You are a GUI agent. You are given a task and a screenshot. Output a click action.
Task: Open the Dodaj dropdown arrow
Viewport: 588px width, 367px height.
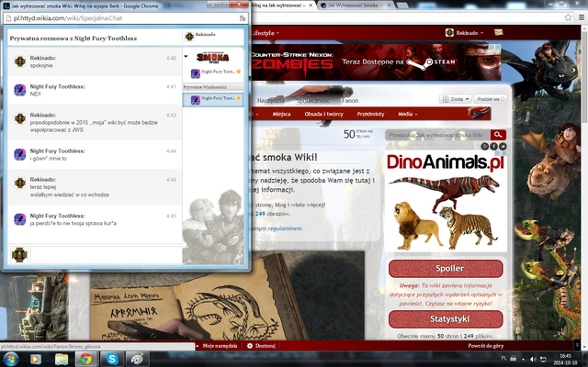click(x=468, y=99)
